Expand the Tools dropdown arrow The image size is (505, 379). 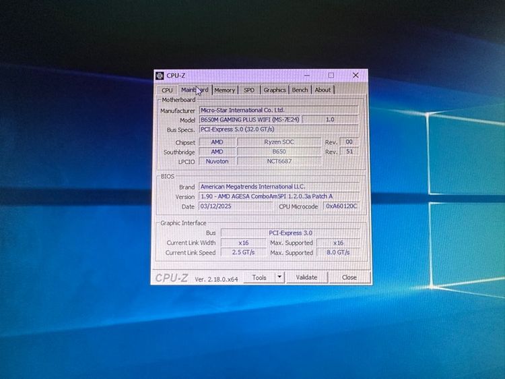tap(279, 277)
